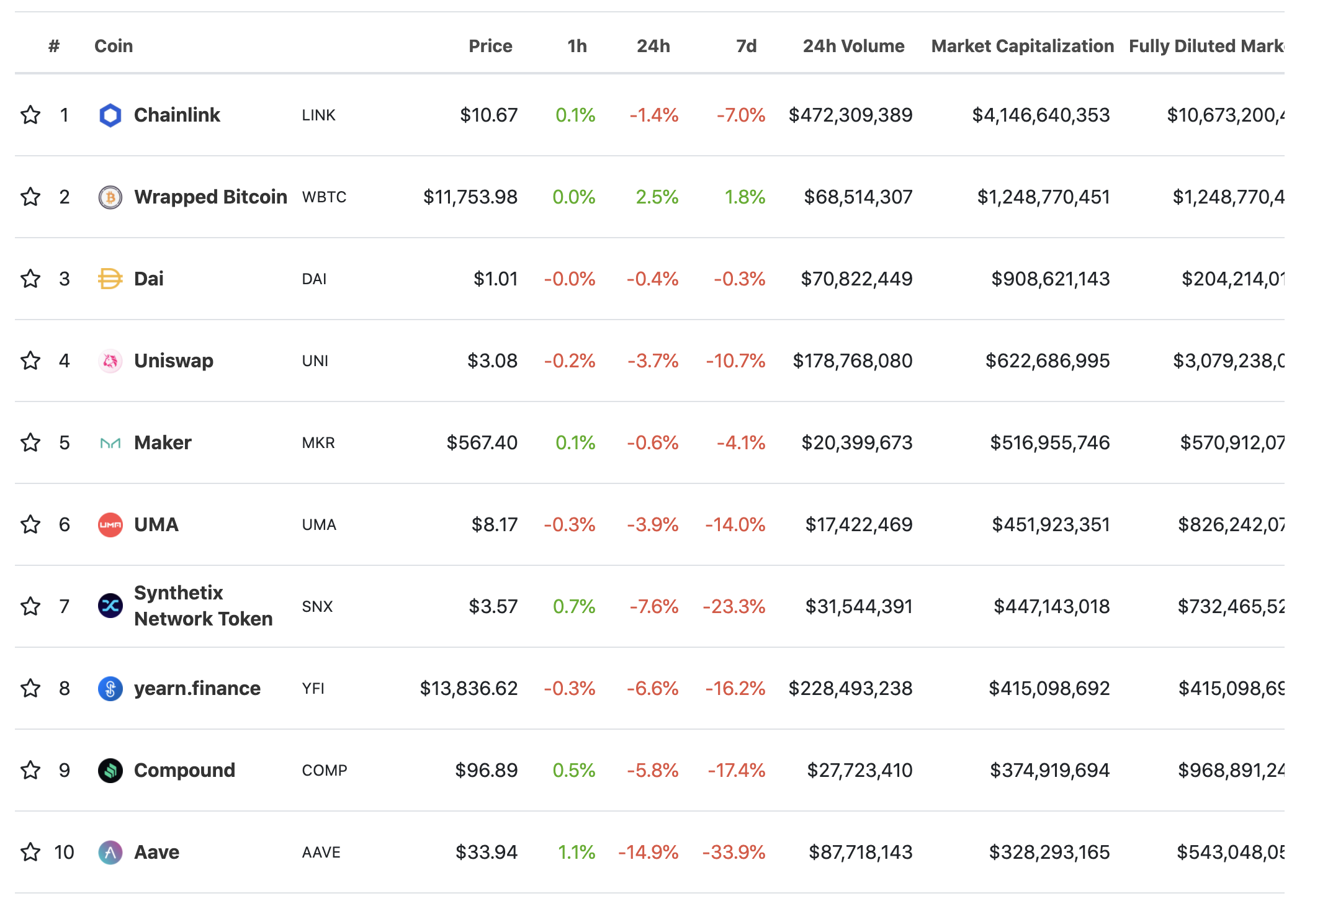Click the $13,836.62 price cell
This screenshot has width=1333, height=901.
[x=469, y=688]
